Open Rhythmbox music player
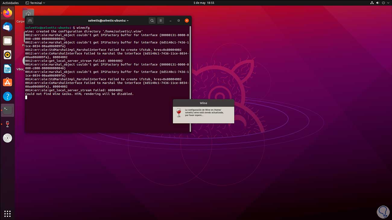Image resolution: width=392 pixels, height=220 pixels. 8,55
